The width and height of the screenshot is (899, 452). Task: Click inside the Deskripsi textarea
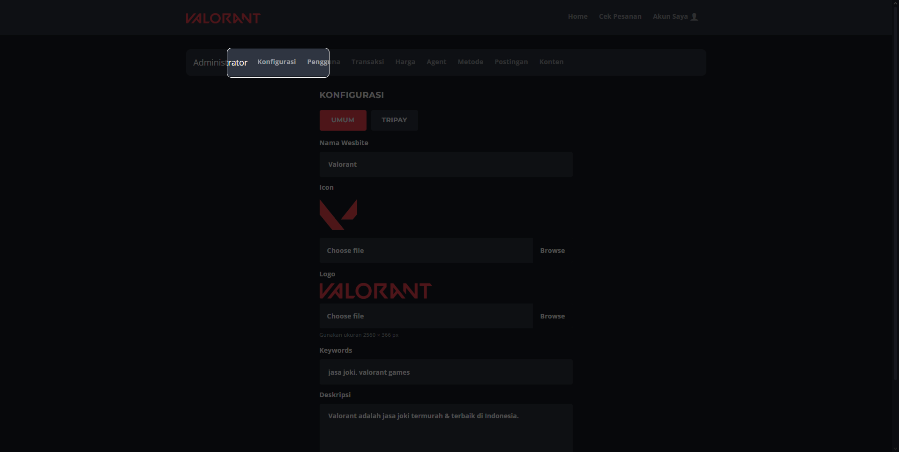446,428
